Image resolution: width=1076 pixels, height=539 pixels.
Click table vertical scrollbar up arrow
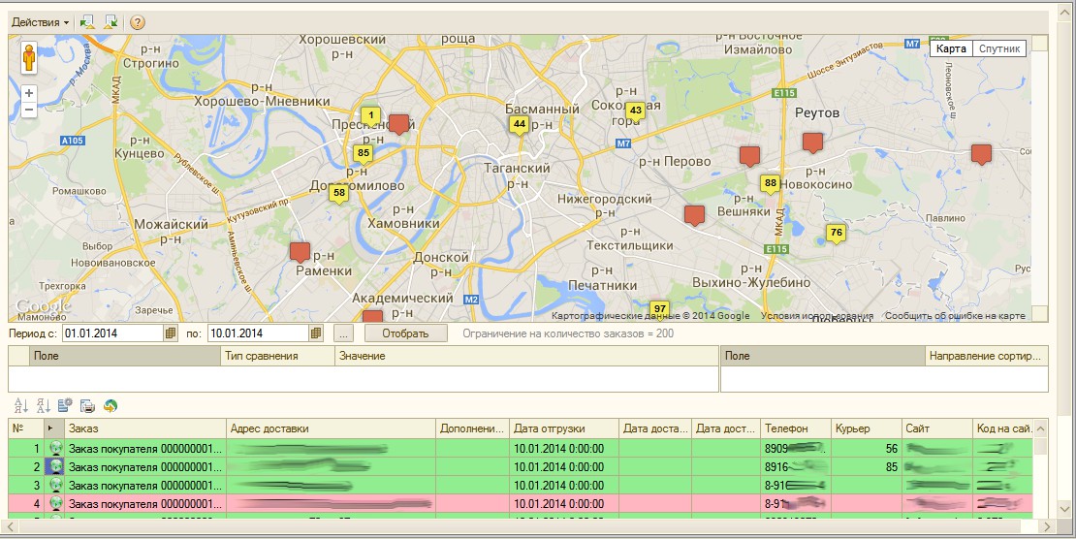pos(1041,428)
